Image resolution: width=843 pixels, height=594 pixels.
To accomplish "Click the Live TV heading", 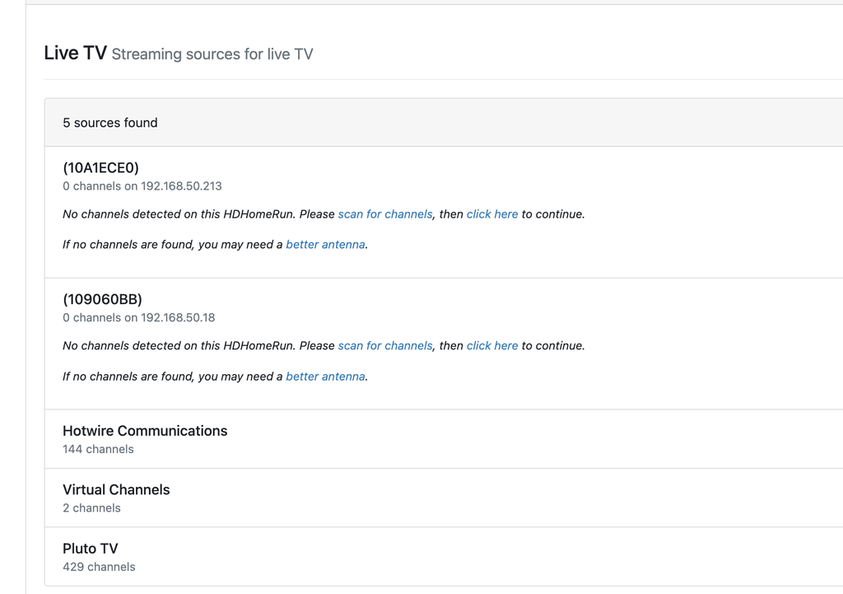I will pos(73,52).
